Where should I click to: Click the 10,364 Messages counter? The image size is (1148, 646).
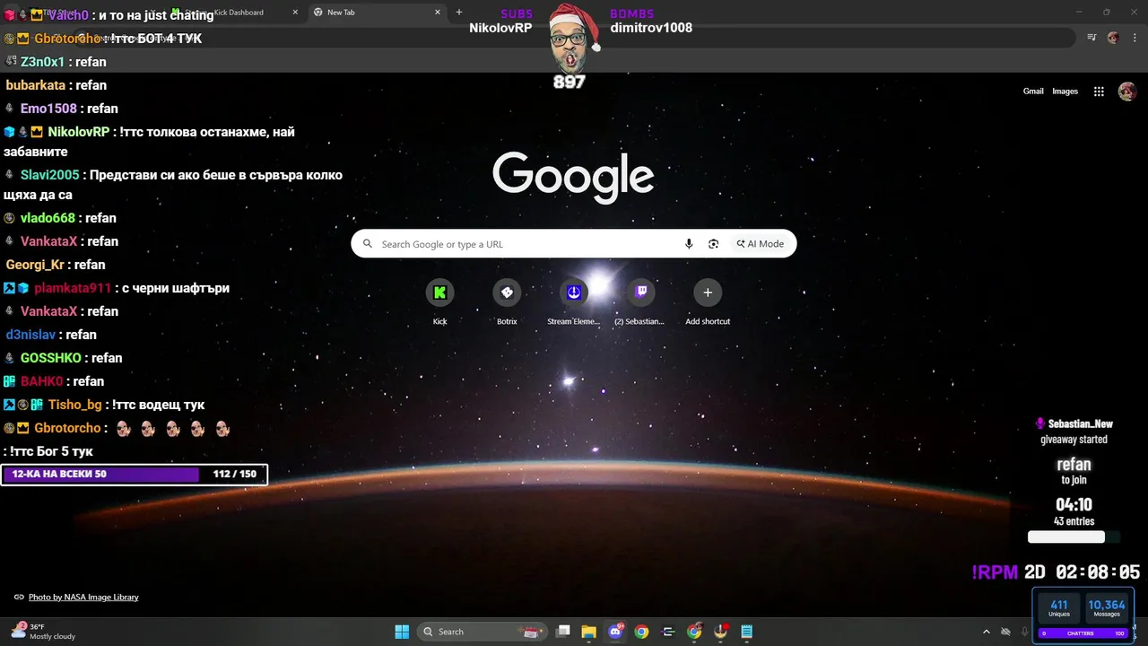1107,607
